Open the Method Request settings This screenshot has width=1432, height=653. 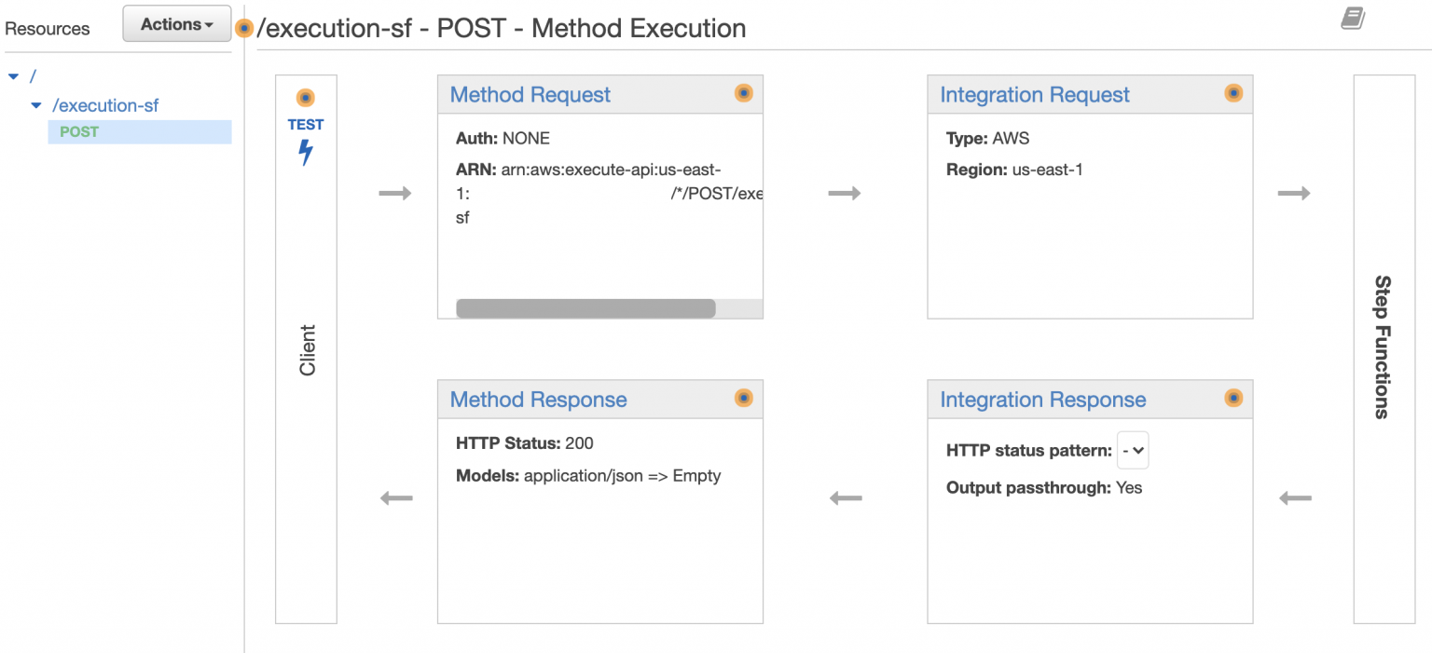(530, 95)
